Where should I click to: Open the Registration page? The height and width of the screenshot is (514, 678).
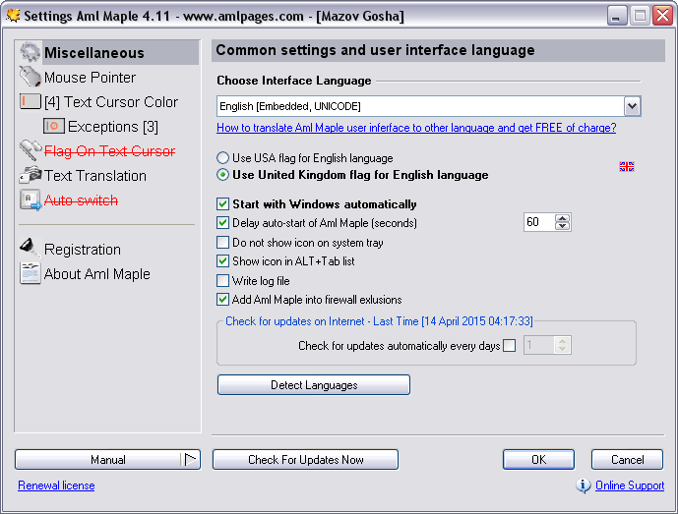tap(82, 250)
